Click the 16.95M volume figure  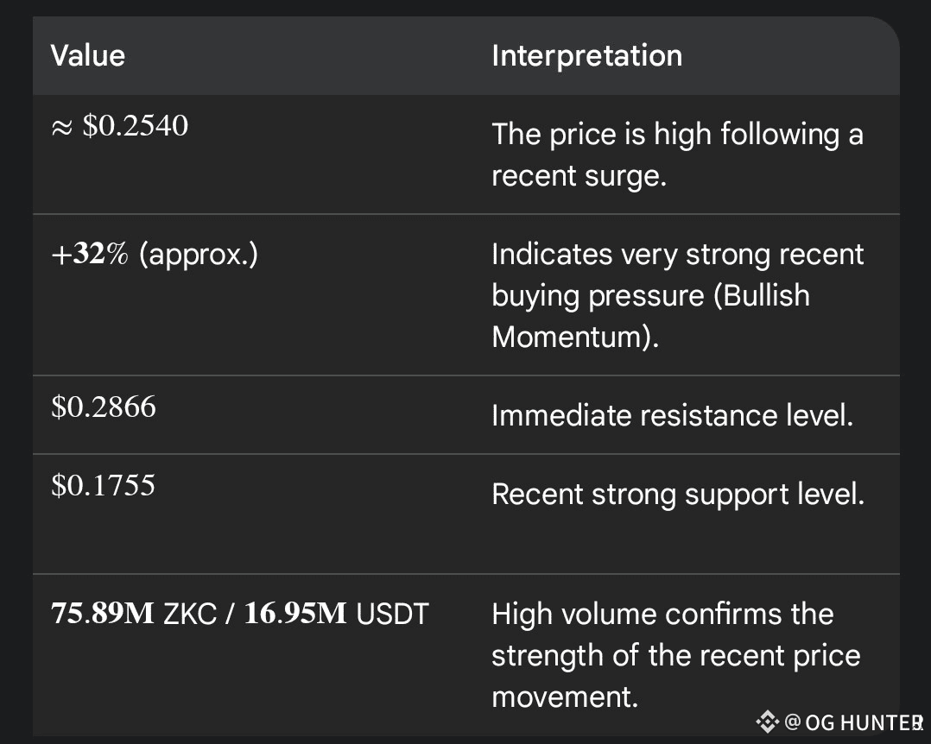[294, 614]
